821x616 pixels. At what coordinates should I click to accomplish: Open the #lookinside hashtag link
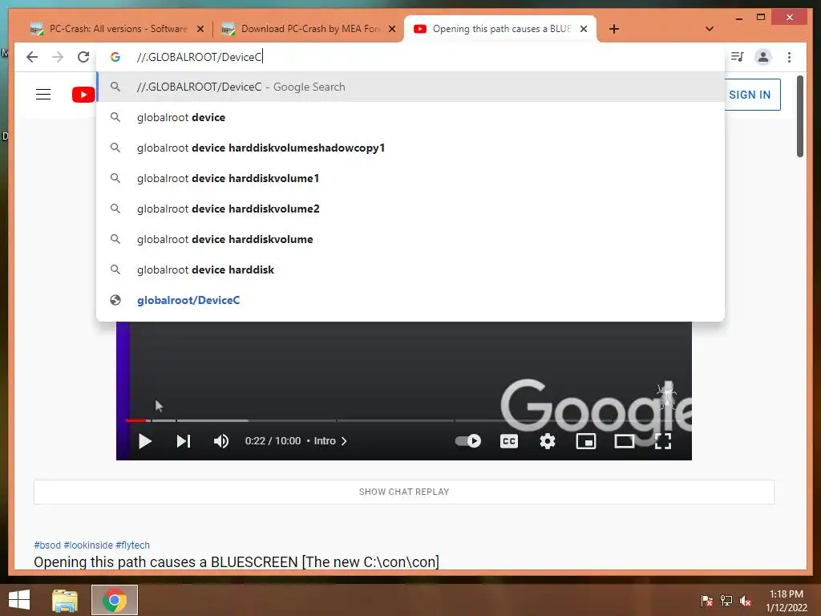tap(88, 545)
